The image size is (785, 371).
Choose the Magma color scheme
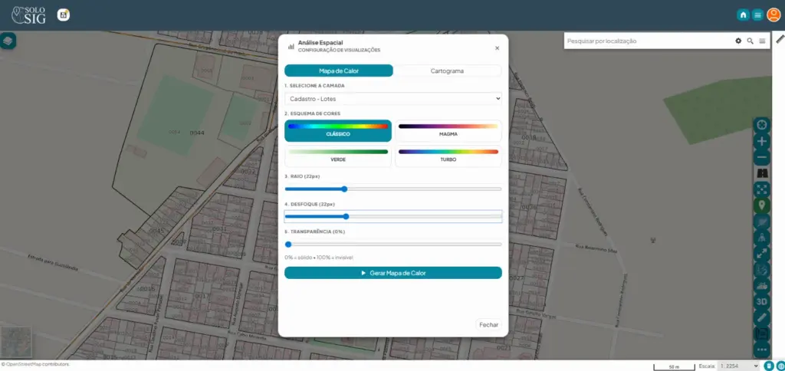[448, 130]
